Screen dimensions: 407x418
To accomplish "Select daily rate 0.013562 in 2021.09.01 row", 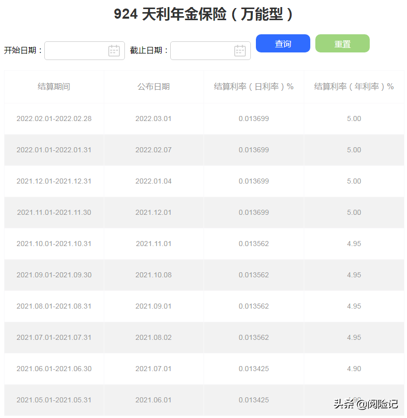I will (253, 306).
